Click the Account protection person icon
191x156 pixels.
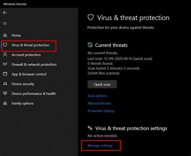[5, 55]
